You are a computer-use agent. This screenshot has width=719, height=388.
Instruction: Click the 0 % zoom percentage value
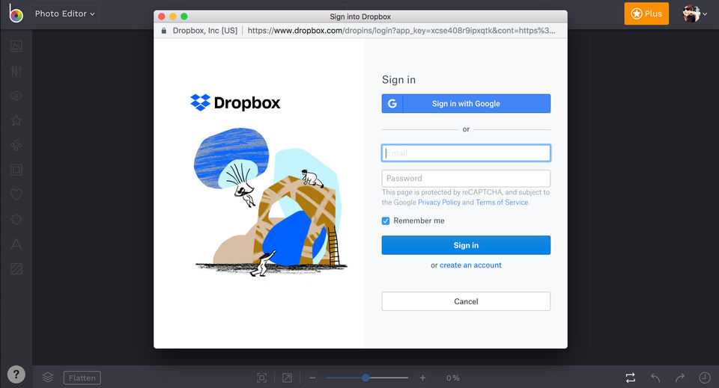click(x=452, y=378)
